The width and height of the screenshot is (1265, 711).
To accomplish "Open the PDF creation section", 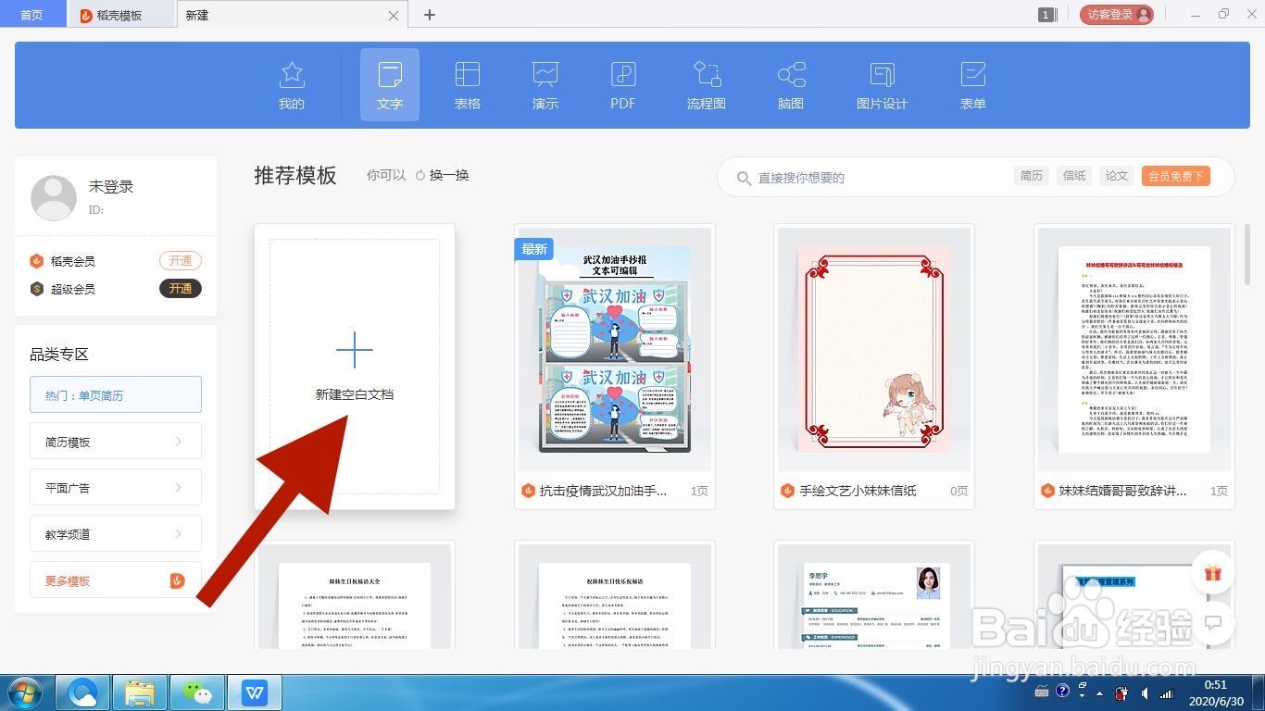I will pos(622,84).
